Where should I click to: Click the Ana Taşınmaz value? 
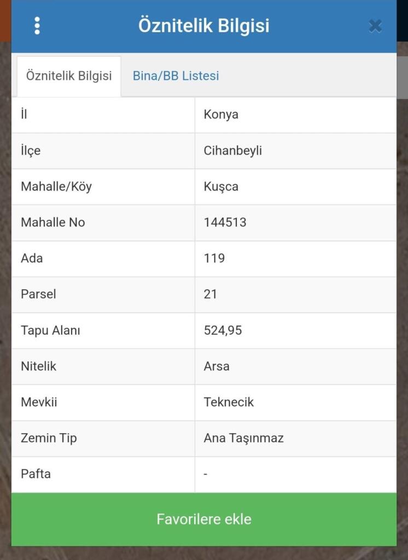243,438
